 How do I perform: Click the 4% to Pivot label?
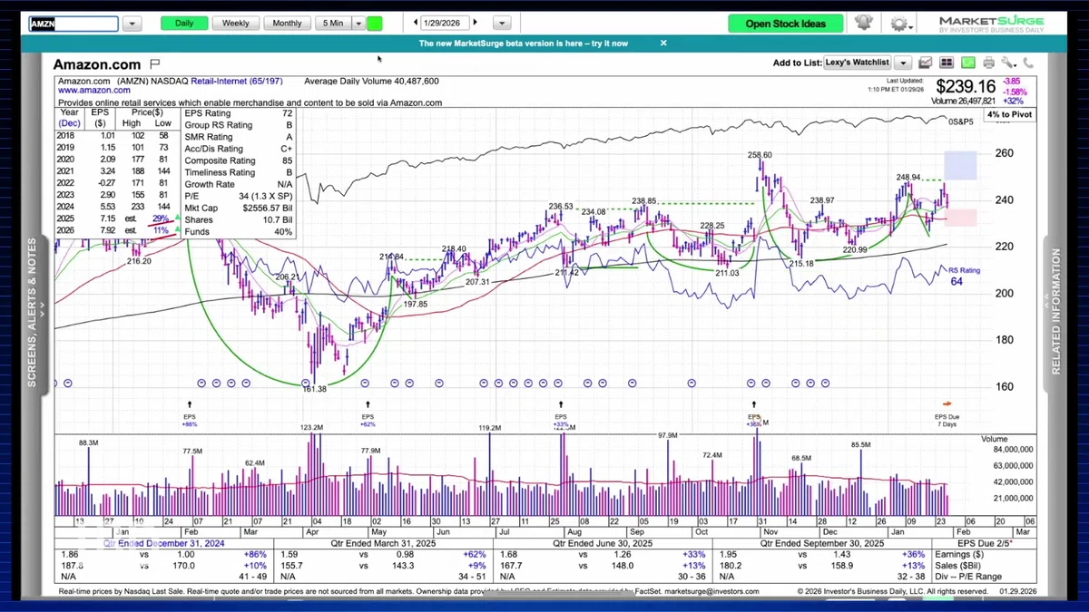click(x=1011, y=115)
